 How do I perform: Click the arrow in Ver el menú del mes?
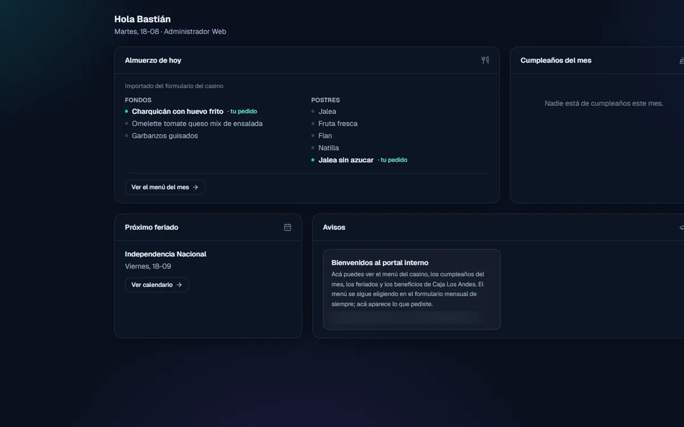pyautogui.click(x=196, y=187)
